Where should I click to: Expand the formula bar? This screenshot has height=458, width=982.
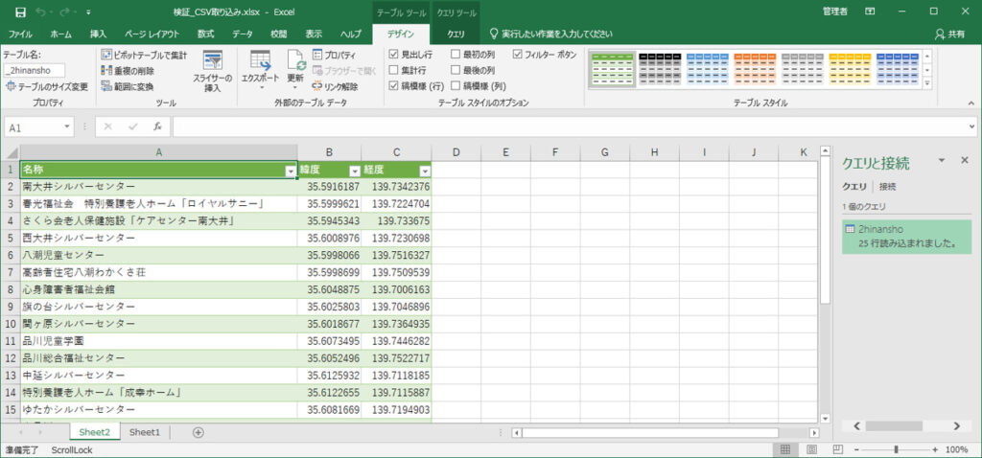[x=972, y=126]
